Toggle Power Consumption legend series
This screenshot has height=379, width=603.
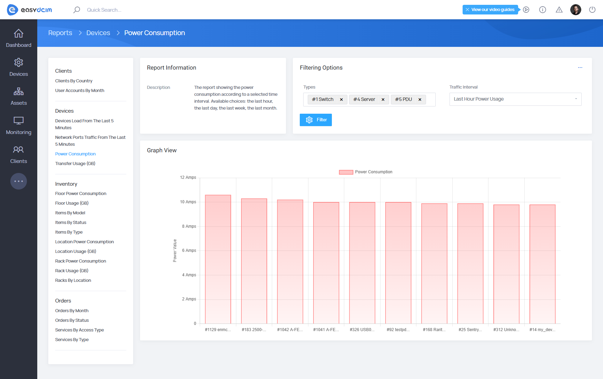click(366, 172)
